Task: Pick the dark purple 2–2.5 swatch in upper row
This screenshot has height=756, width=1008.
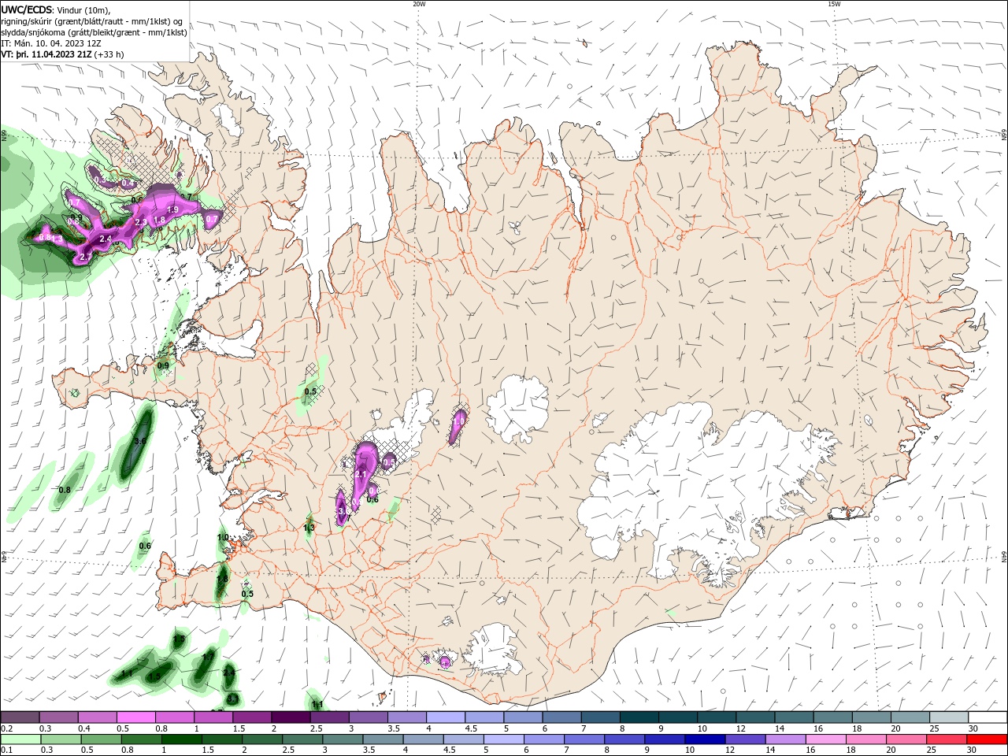Action: [x=291, y=717]
